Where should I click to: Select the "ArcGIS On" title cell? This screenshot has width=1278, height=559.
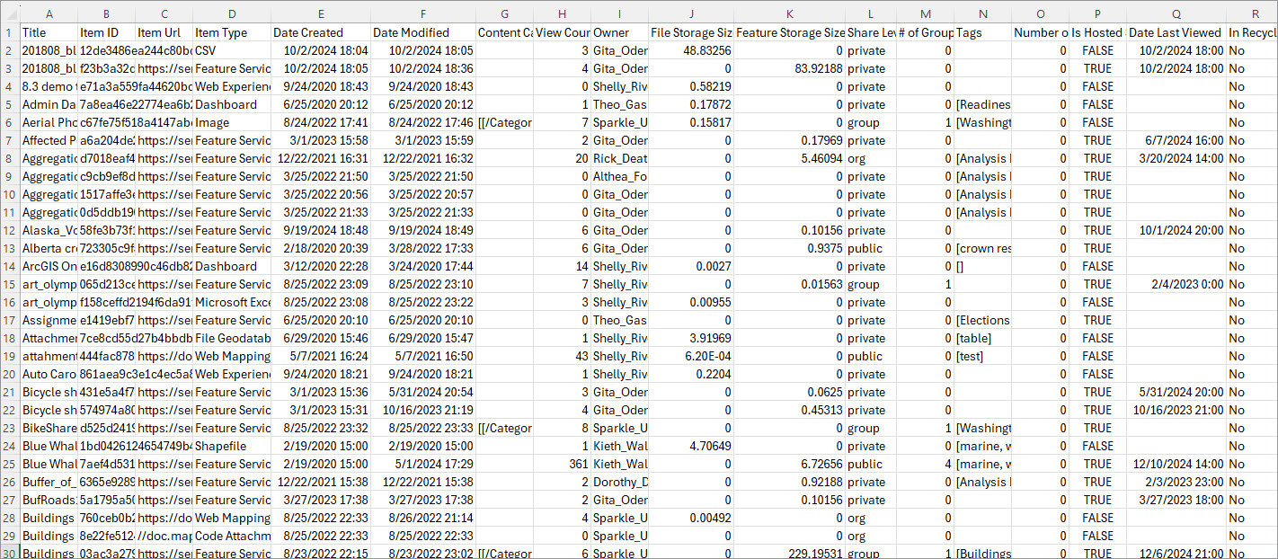pos(49,266)
